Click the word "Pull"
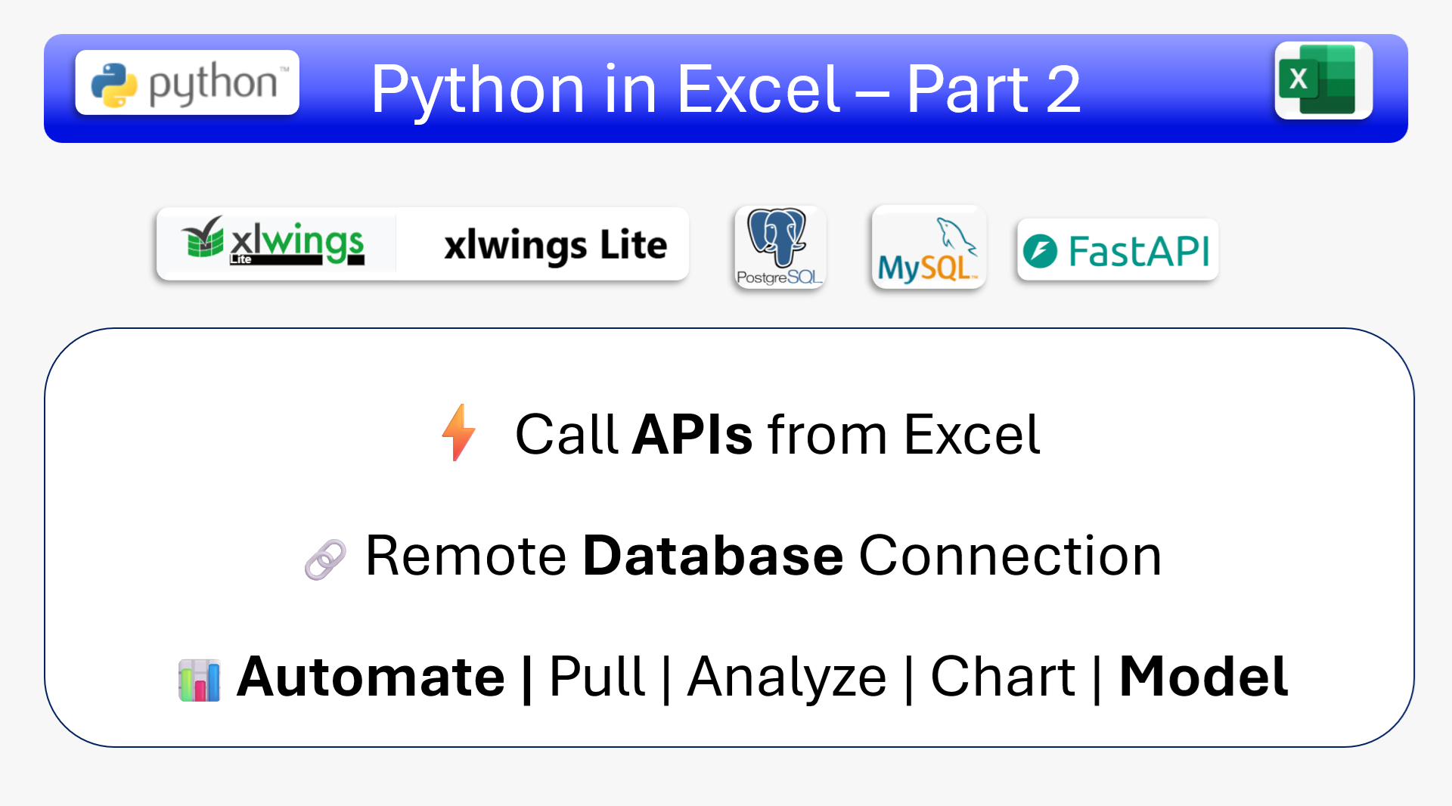 pos(597,676)
